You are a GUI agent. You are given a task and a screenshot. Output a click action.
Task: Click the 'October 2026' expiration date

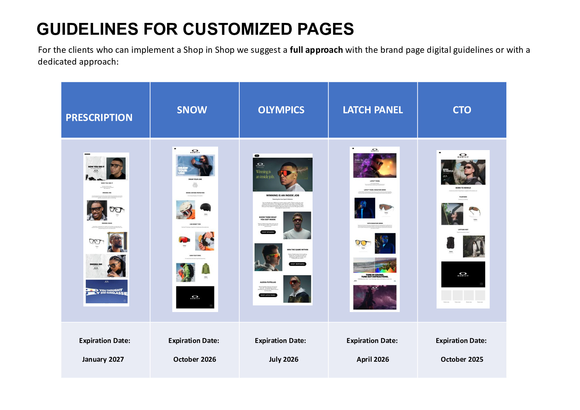[x=194, y=359]
